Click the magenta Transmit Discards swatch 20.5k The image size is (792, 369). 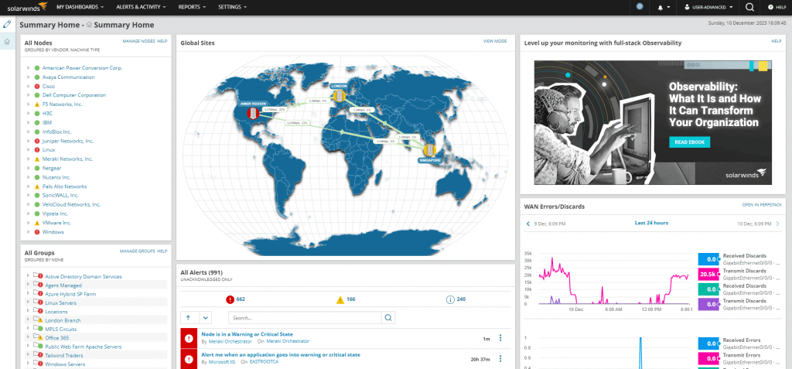[x=708, y=275]
